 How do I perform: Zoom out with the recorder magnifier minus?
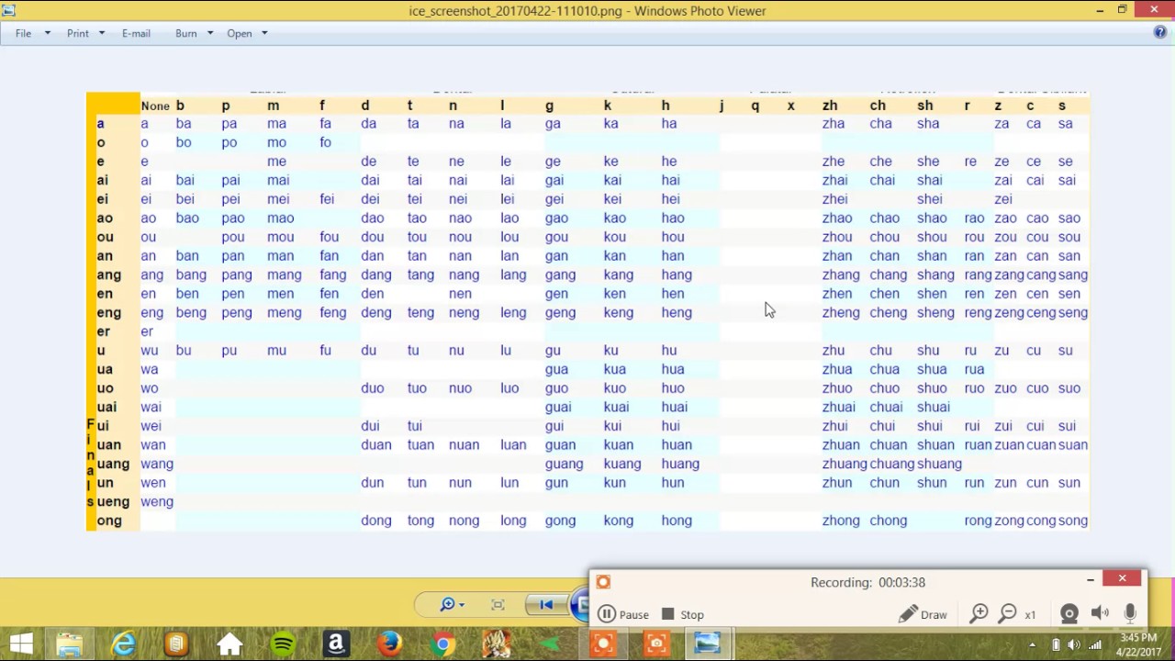click(1007, 613)
